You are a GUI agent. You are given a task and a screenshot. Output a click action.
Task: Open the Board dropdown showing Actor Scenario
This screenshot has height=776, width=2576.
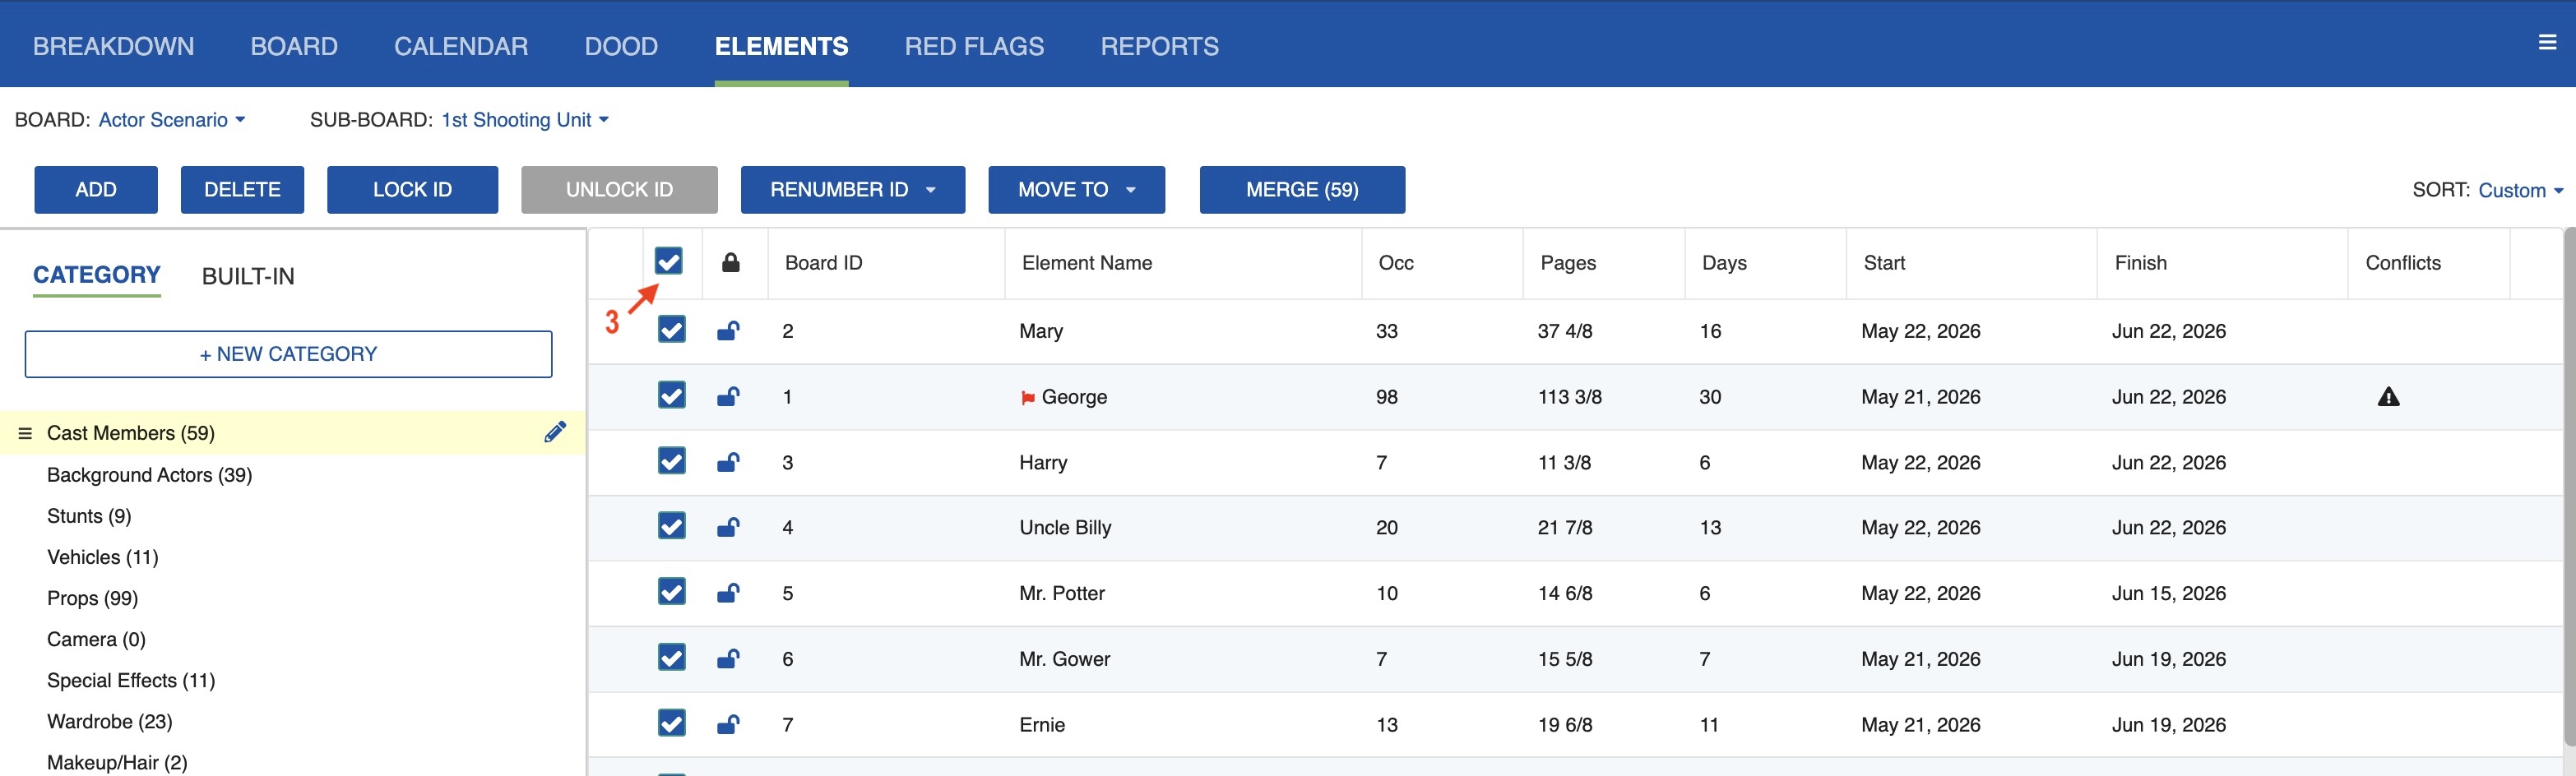[171, 120]
